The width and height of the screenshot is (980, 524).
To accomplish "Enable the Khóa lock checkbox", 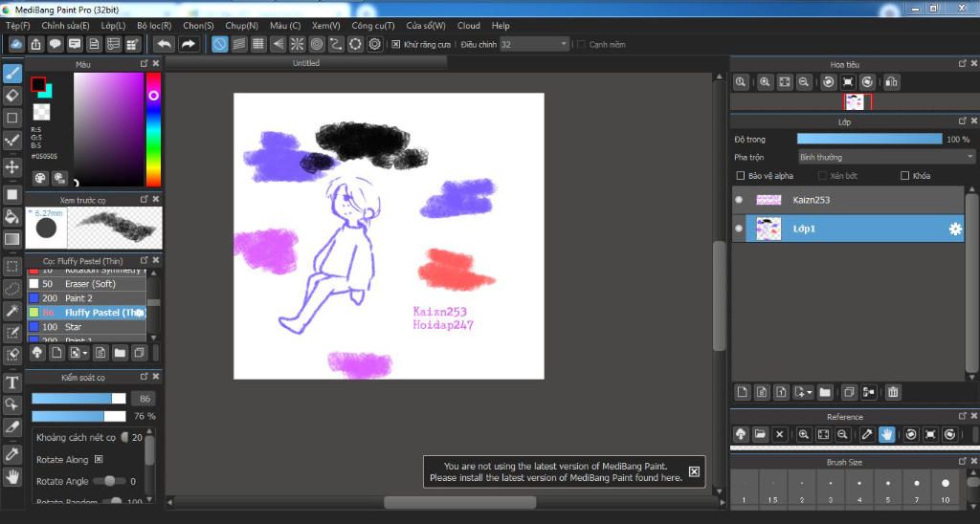I will coord(904,176).
